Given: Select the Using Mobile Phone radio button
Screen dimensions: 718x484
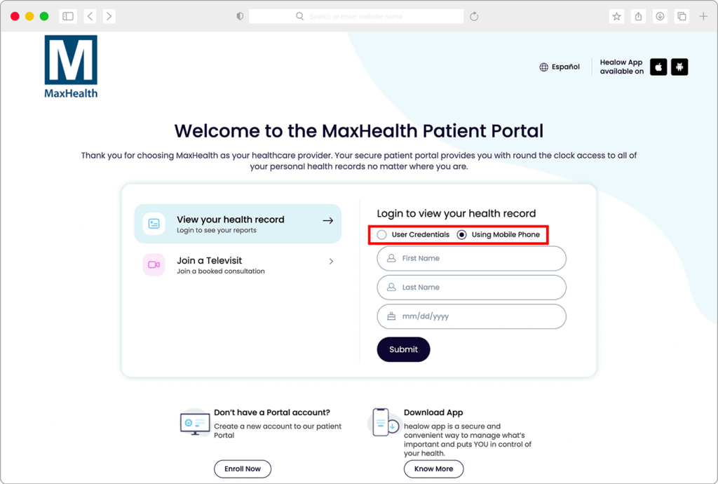Looking at the screenshot, I should coord(461,234).
